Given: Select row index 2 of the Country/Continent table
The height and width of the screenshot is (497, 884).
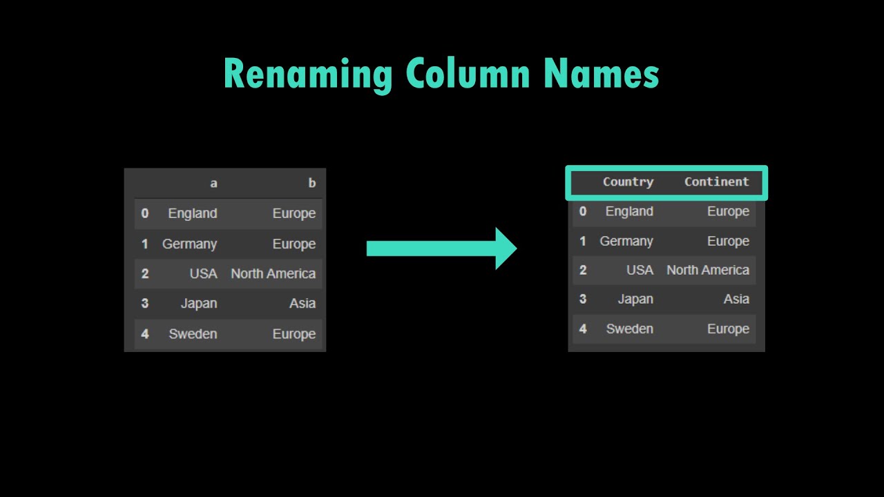Looking at the screenshot, I should click(x=583, y=270).
